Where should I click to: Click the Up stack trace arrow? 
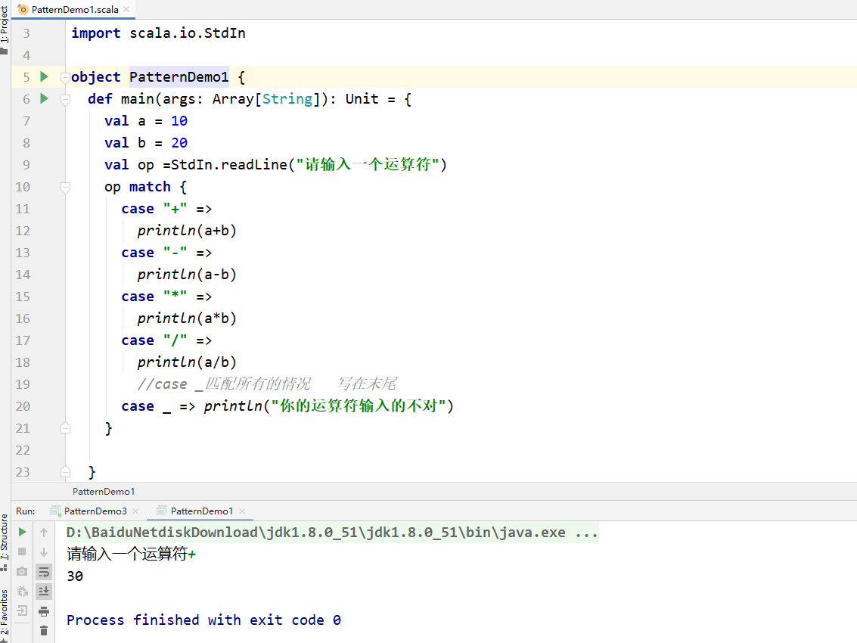pyautogui.click(x=44, y=532)
